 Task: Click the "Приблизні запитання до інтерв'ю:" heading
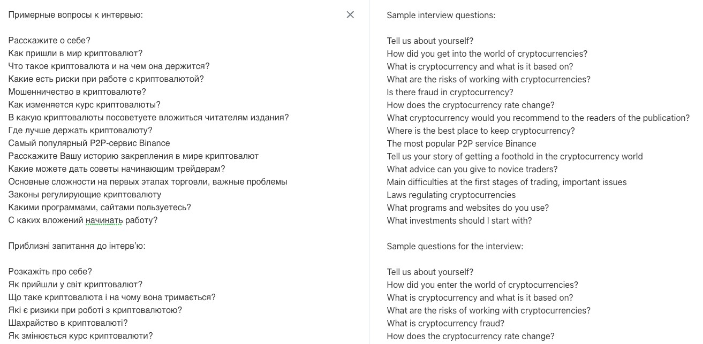pos(77,246)
